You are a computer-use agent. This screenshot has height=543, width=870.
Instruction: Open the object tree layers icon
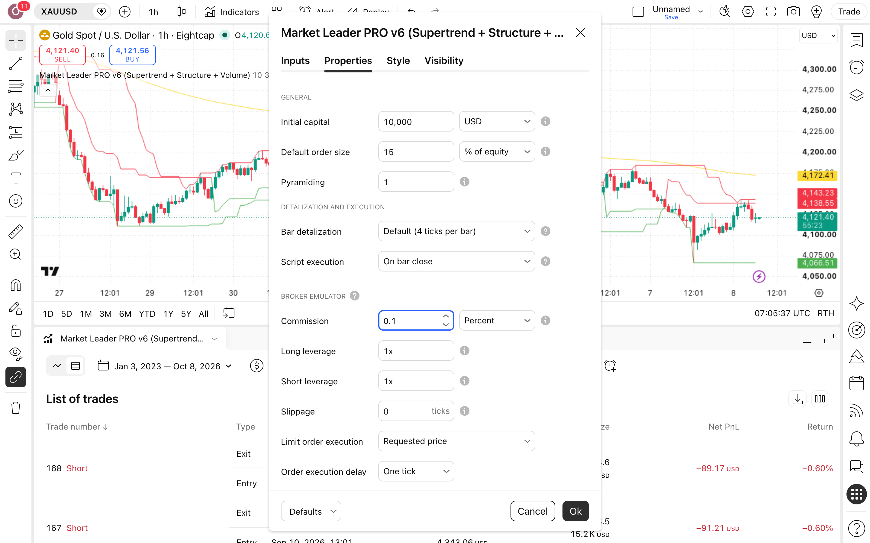click(x=856, y=95)
